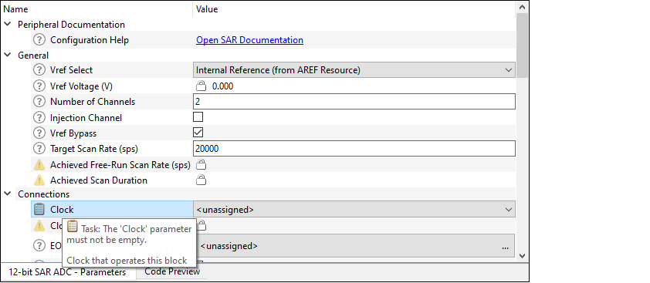650x283 pixels.
Task: Switch to the Code Preview tab
Action: (172, 271)
